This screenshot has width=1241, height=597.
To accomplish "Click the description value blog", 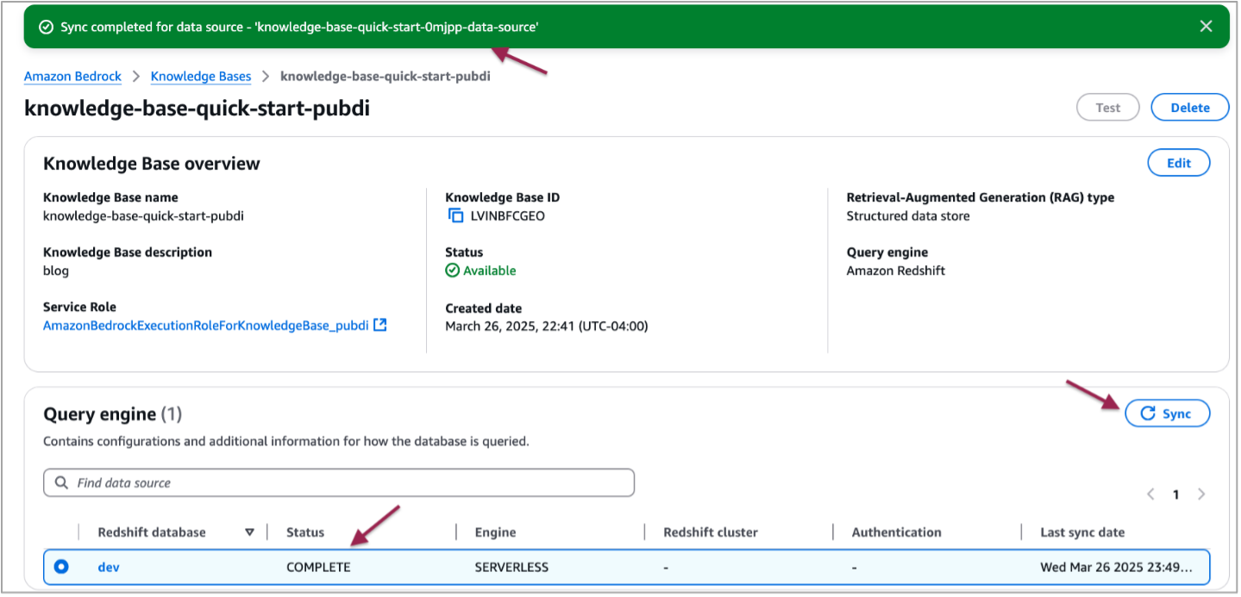I will (56, 271).
